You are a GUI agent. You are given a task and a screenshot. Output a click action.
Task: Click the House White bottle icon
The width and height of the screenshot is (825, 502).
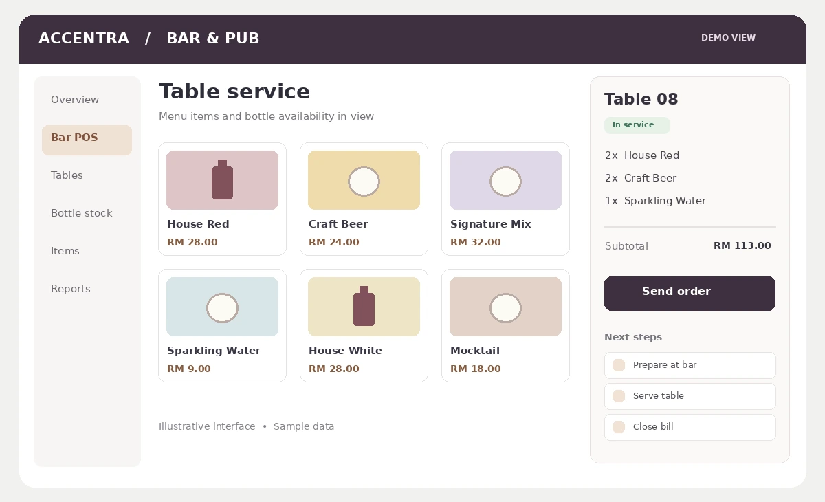pyautogui.click(x=364, y=307)
